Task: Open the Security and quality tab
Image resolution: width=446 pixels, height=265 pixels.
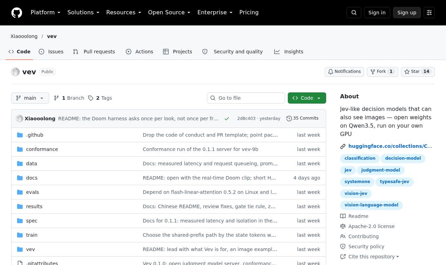Action: [x=232, y=52]
